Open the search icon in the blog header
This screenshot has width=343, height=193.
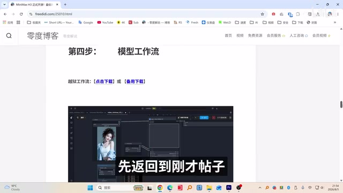tap(9, 36)
